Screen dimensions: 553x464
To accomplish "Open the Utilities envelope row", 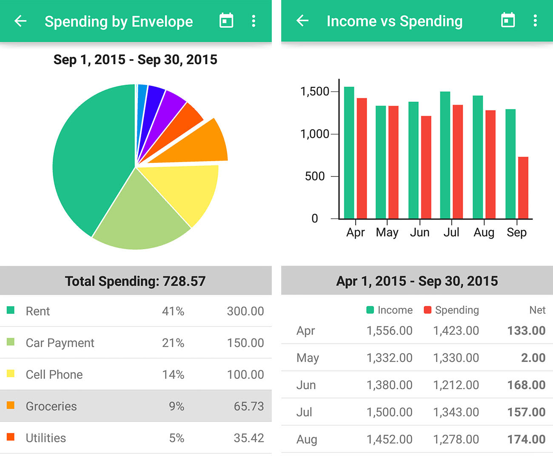I will pos(136,438).
